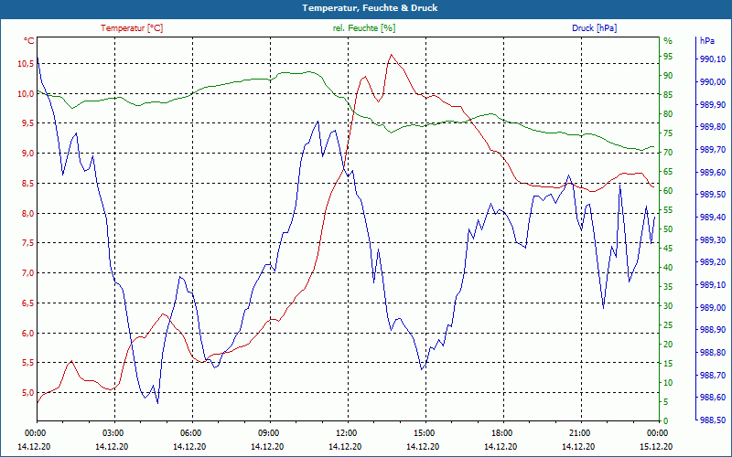Click the 0 humidity axis value
The width and height of the screenshot is (732, 457).
(666, 420)
